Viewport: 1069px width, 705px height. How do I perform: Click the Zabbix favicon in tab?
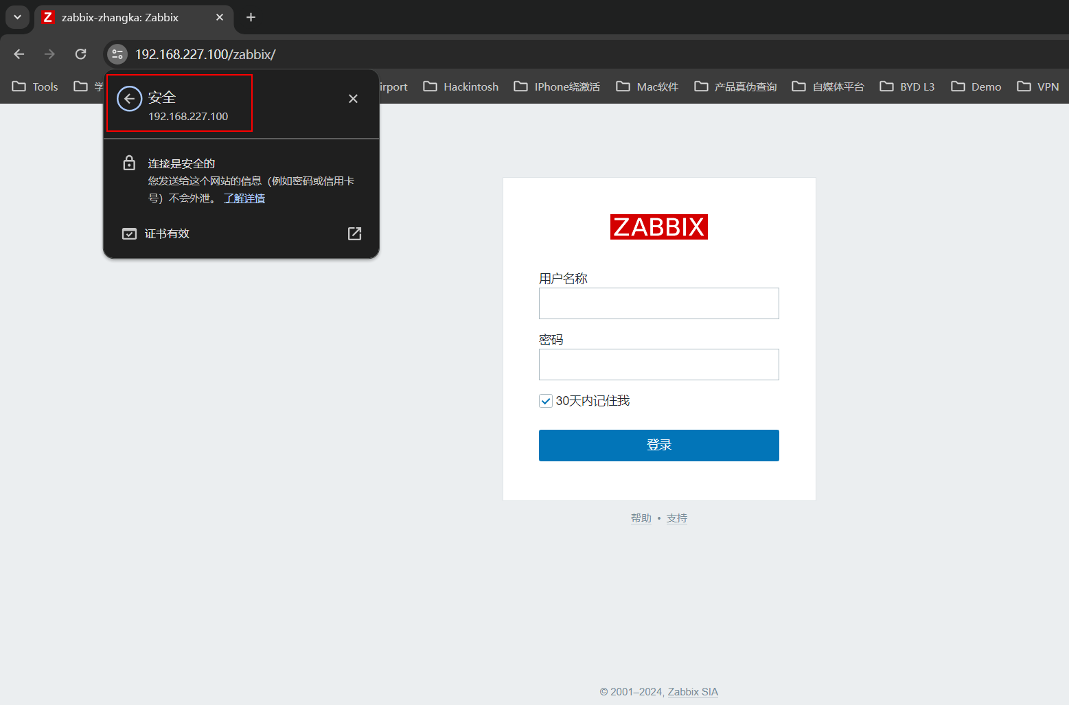point(47,17)
